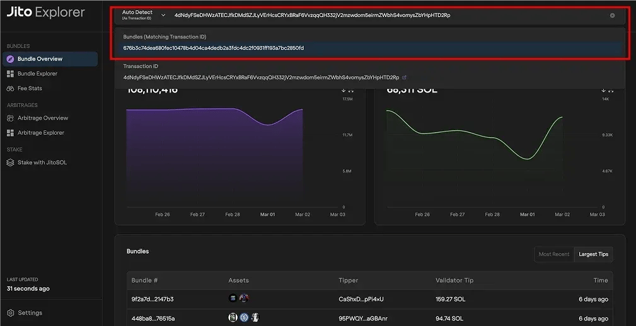The width and height of the screenshot is (636, 326).
Task: Click the Fee Stats binoculars icon
Action: point(11,88)
